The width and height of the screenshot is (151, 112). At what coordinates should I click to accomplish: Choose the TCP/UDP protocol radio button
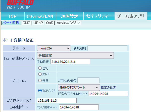tap(40, 91)
